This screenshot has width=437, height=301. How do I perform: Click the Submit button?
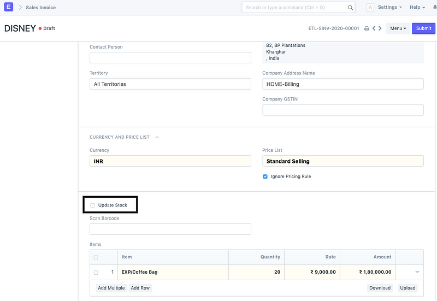pyautogui.click(x=423, y=28)
